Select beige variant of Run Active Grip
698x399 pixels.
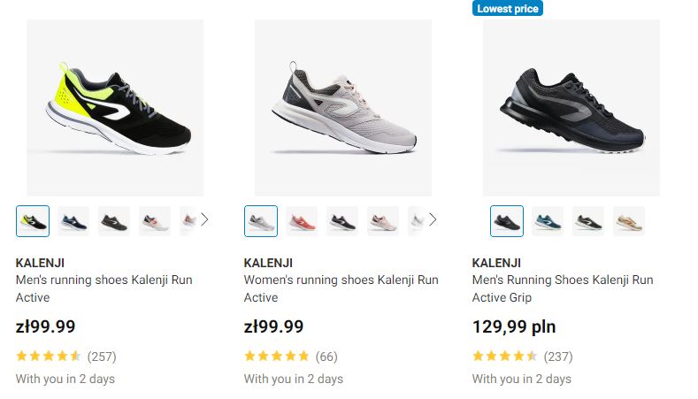[629, 220]
